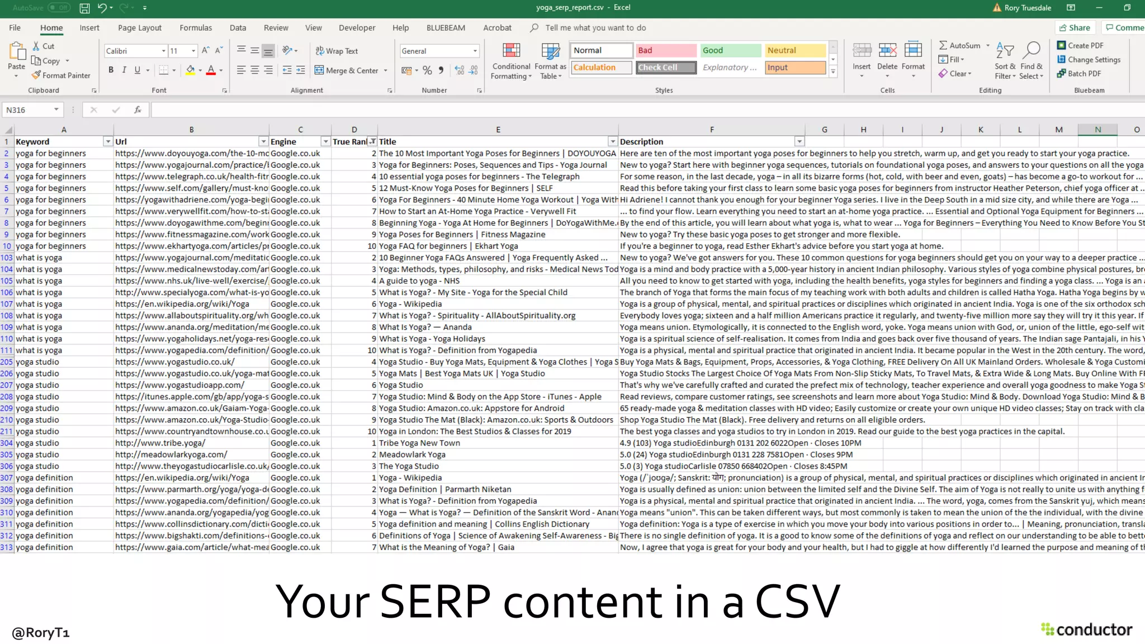
Task: Apply the Neutral cell style
Action: coord(795,50)
